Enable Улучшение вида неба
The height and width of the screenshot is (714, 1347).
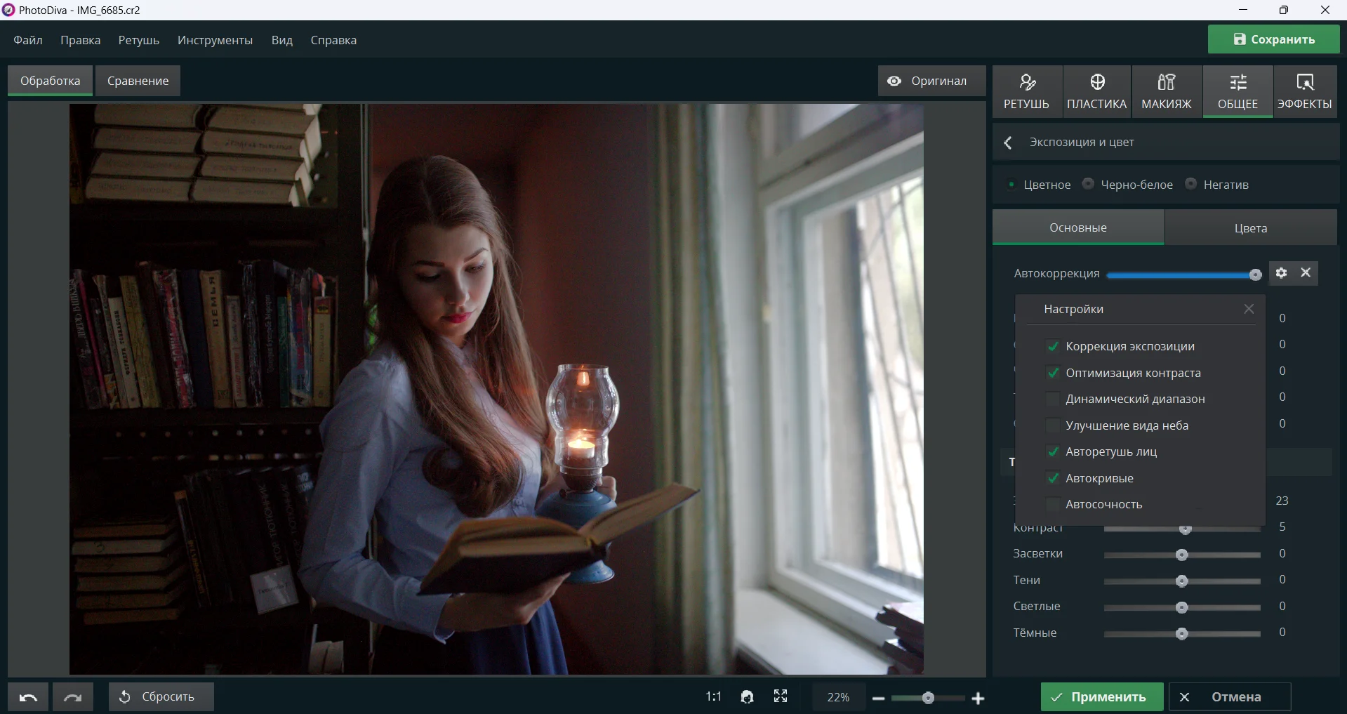1053,425
